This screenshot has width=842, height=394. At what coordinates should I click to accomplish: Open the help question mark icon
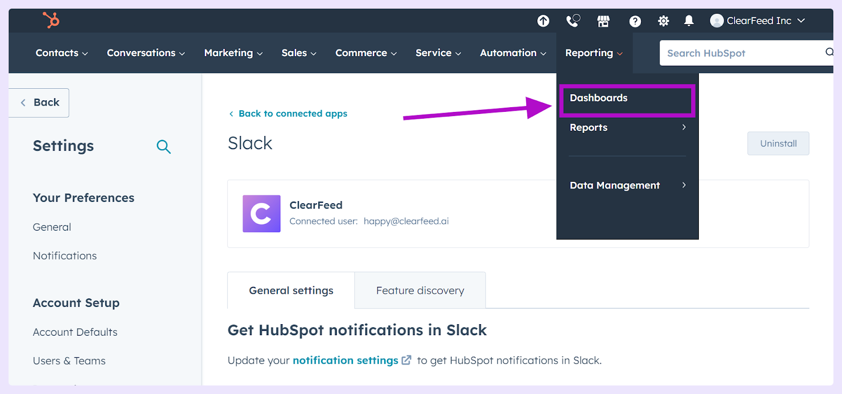635,21
